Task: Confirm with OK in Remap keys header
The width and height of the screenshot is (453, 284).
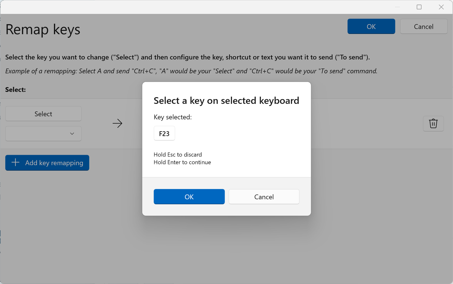Action: (371, 27)
